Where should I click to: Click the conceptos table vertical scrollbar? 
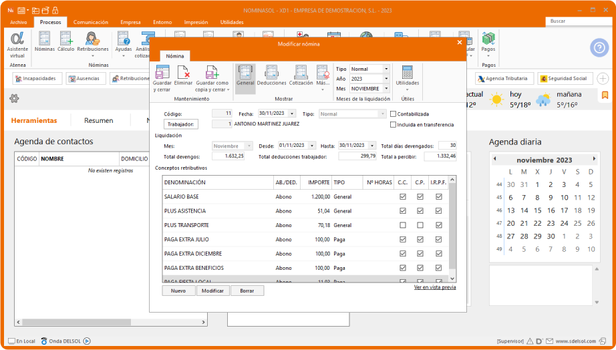tap(452, 227)
